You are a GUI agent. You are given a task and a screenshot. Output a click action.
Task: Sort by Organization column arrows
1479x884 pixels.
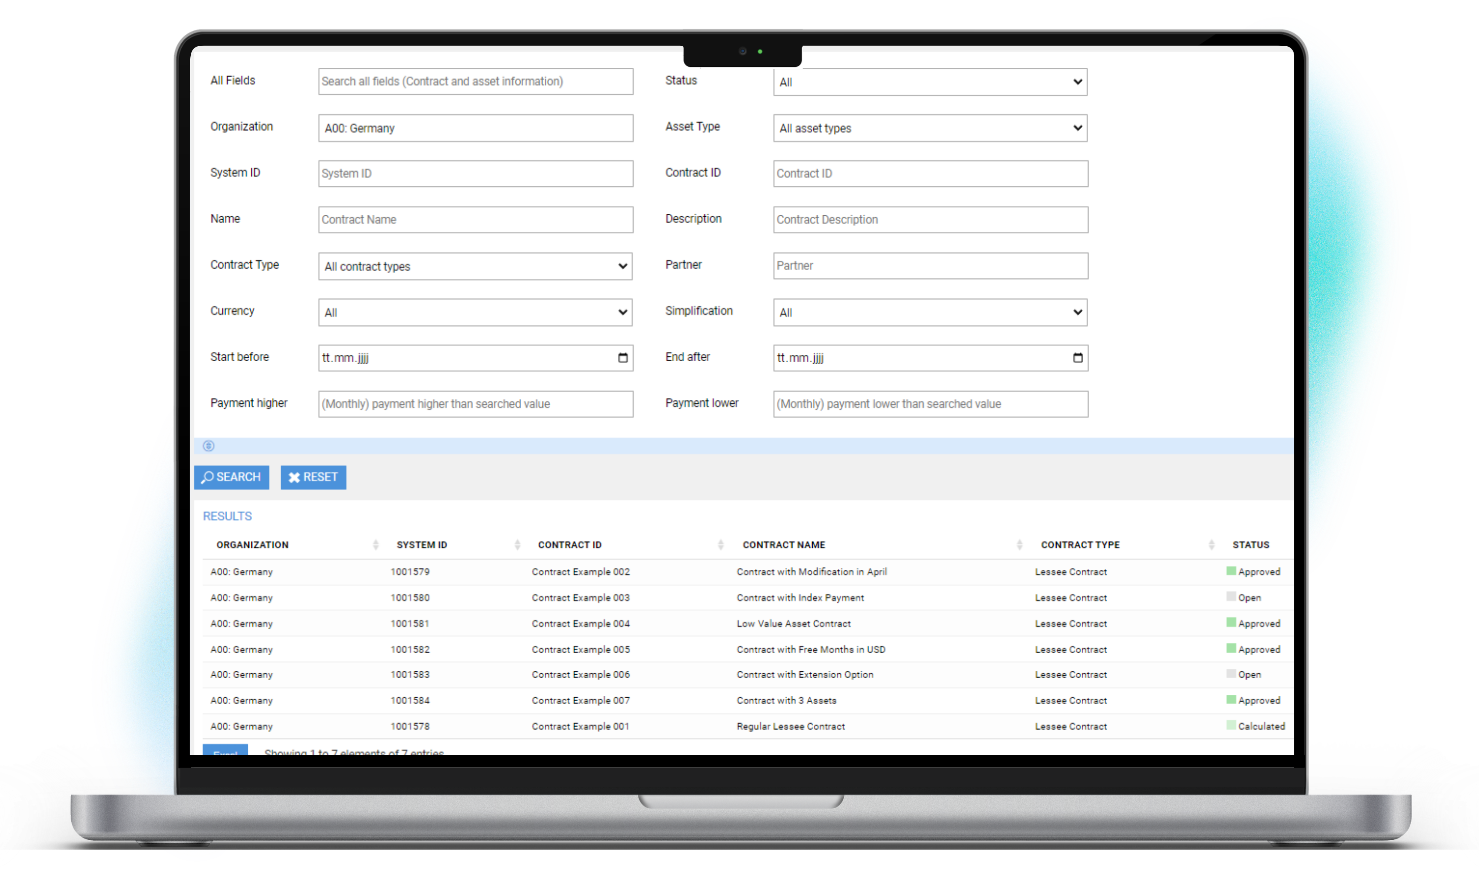[x=376, y=544]
